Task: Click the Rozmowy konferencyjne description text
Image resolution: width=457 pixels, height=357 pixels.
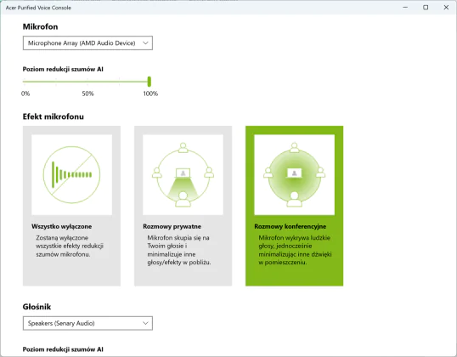Action: (x=295, y=250)
